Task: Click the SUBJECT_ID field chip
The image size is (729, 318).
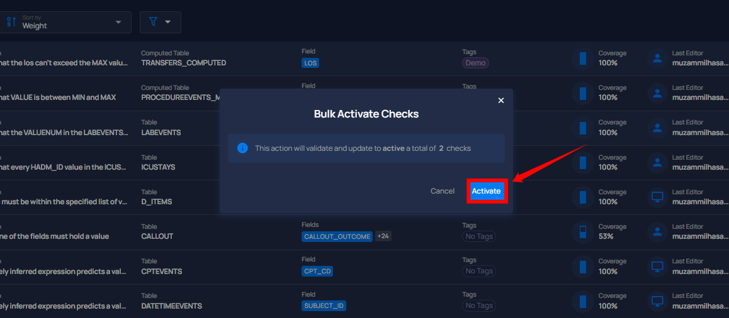Action: tap(324, 306)
